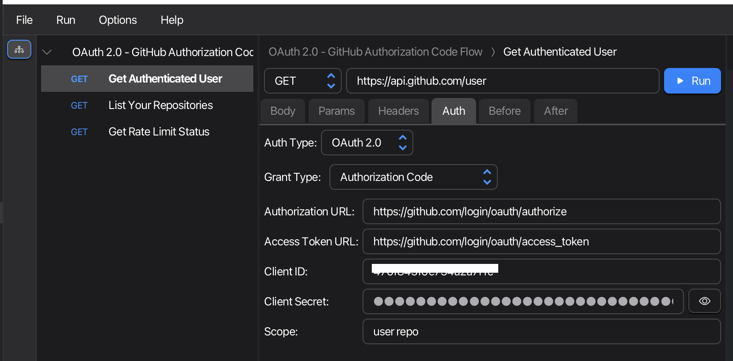Select the OAuth 2.0 - GitHub Authorization collection
Image resolution: width=733 pixels, height=361 pixels.
163,52
